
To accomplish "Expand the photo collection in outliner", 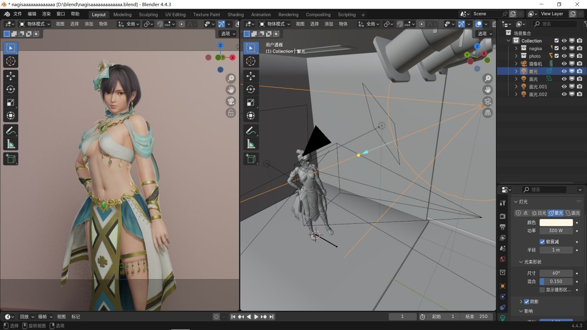I will point(516,56).
